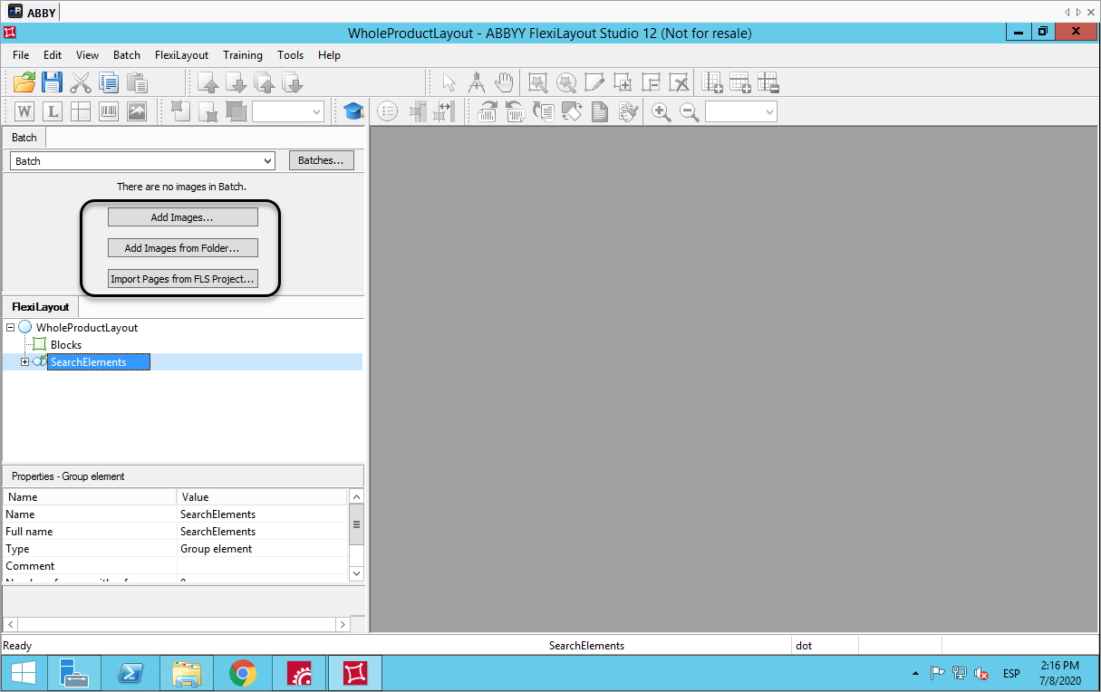Open the File menu
Screen dimensions: 1101x692
[x=21, y=55]
